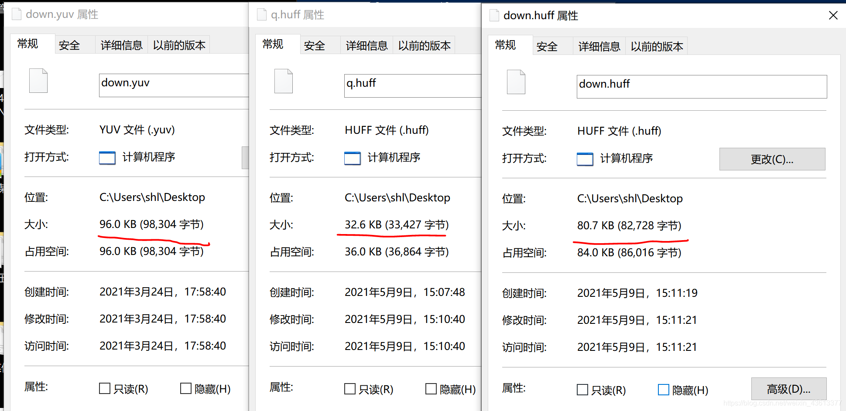This screenshot has width=846, height=411.
Task: Select 常规 tab in down.yuv properties
Action: (x=32, y=44)
